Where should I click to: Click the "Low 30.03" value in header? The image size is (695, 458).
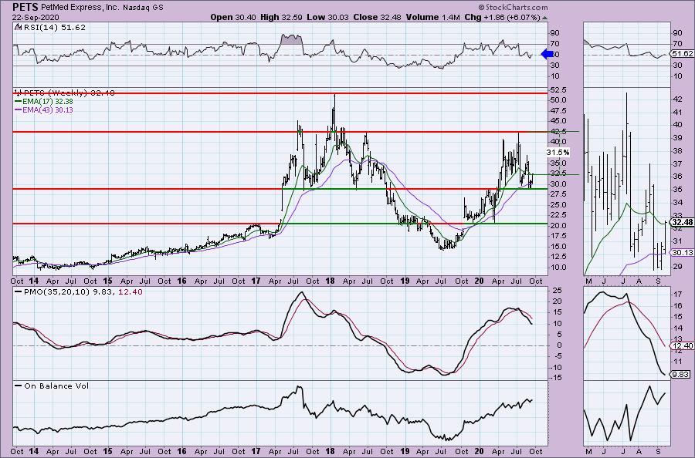tap(328, 17)
